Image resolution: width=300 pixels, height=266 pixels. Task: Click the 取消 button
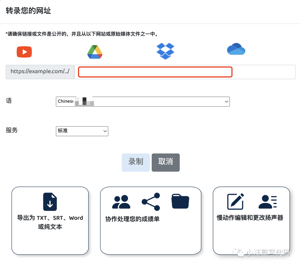166,162
